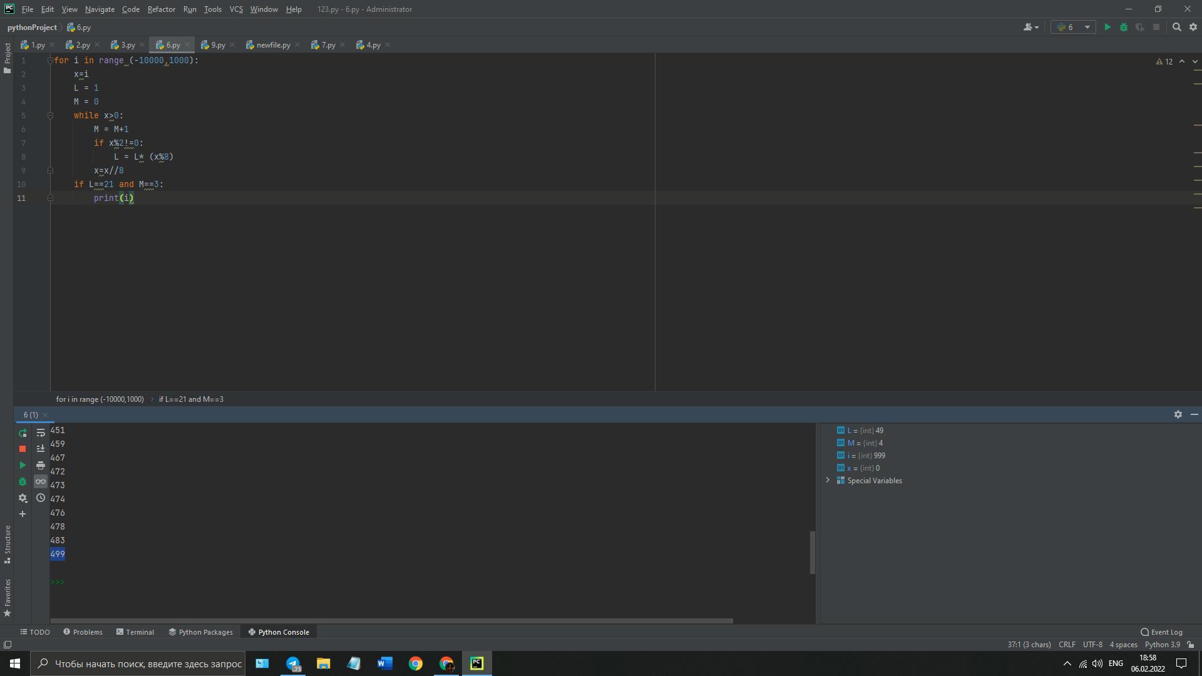This screenshot has width=1202, height=676.
Task: Open console history clock icon
Action: 41,498
